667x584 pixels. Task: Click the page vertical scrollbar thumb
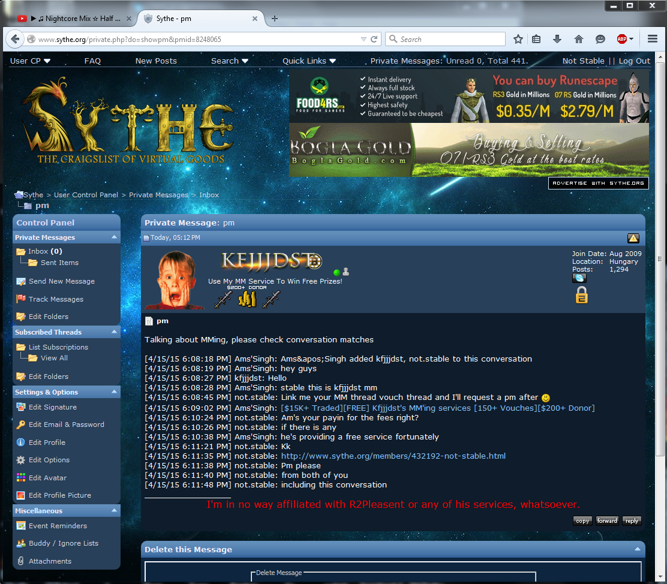660,260
